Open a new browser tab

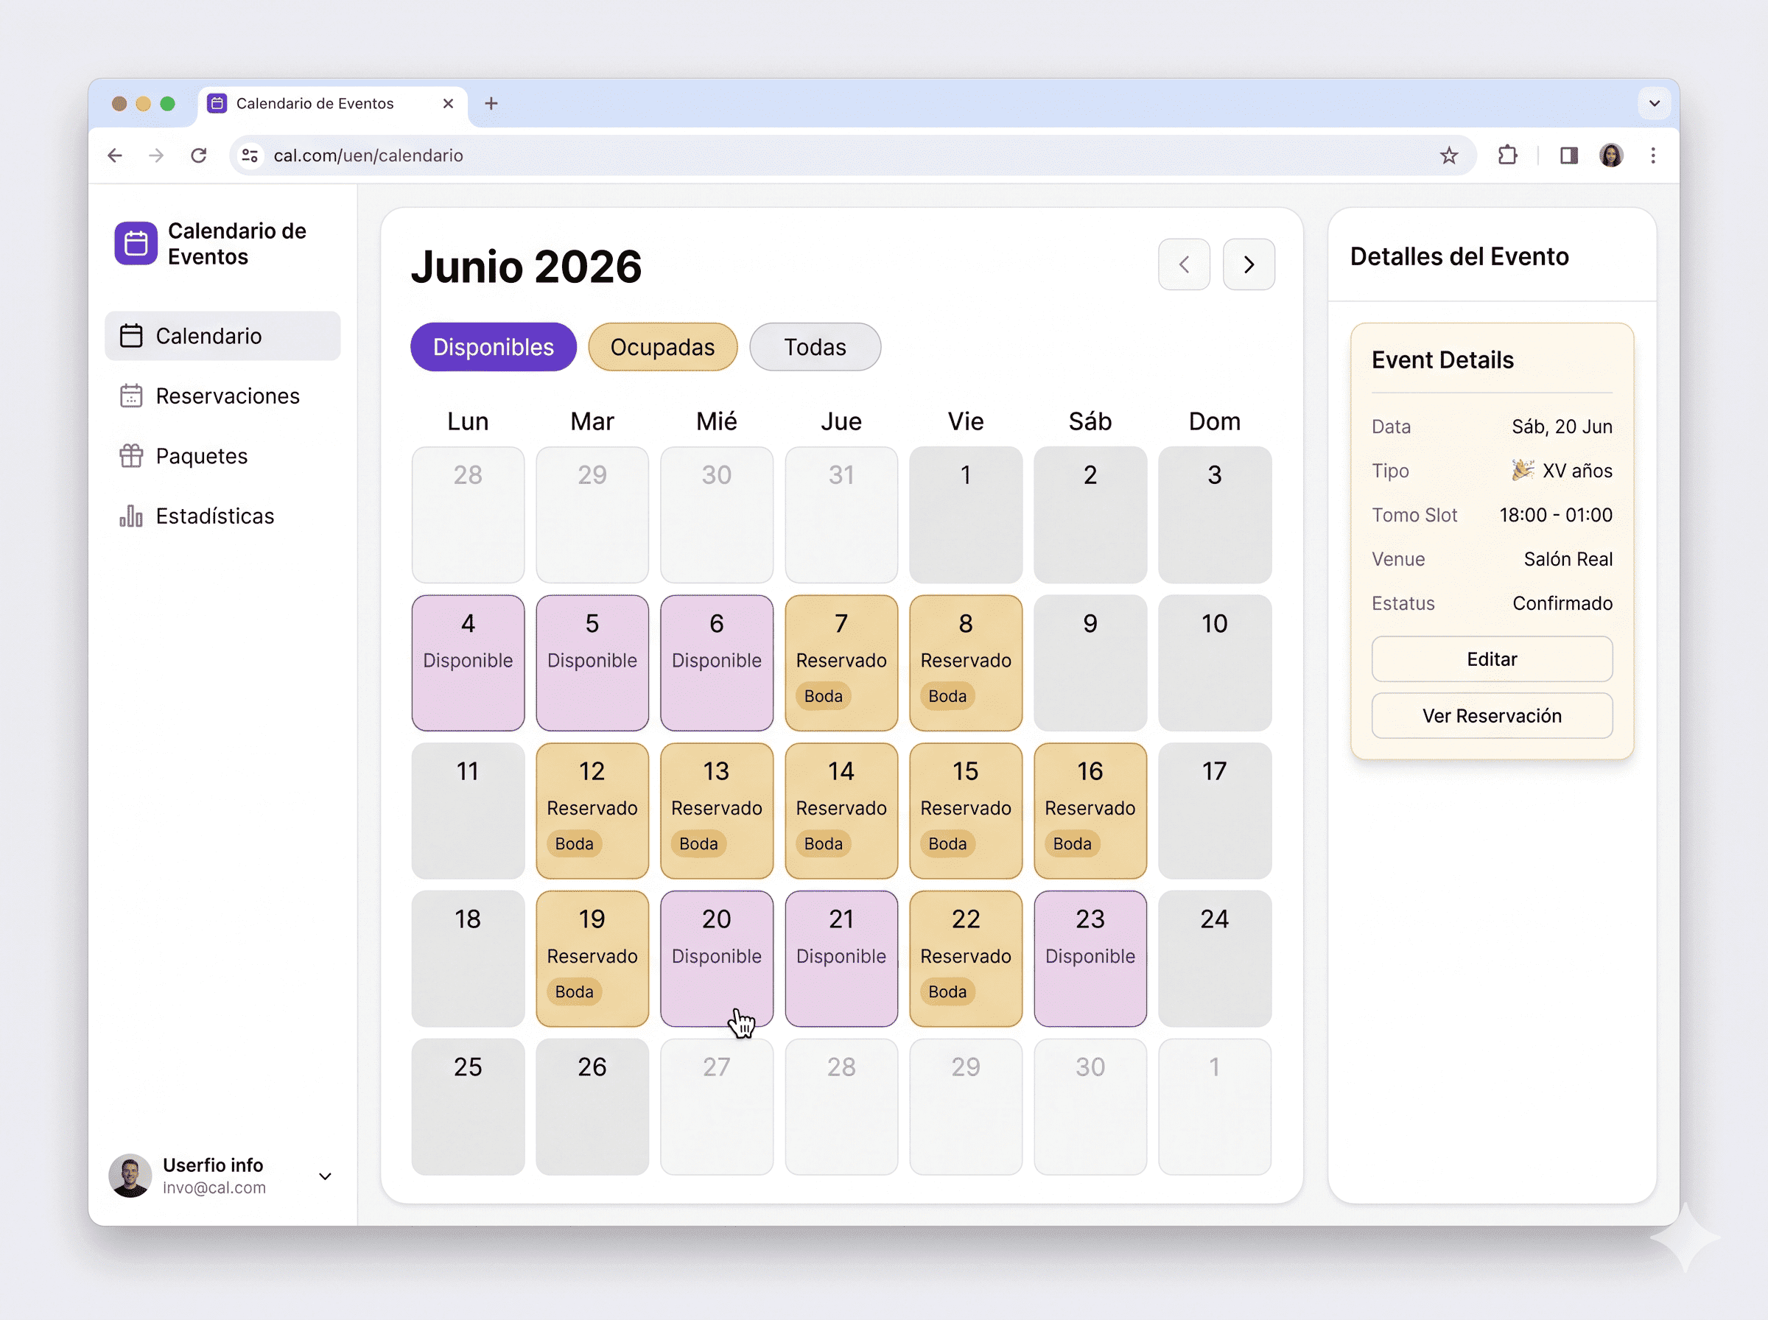tap(491, 103)
